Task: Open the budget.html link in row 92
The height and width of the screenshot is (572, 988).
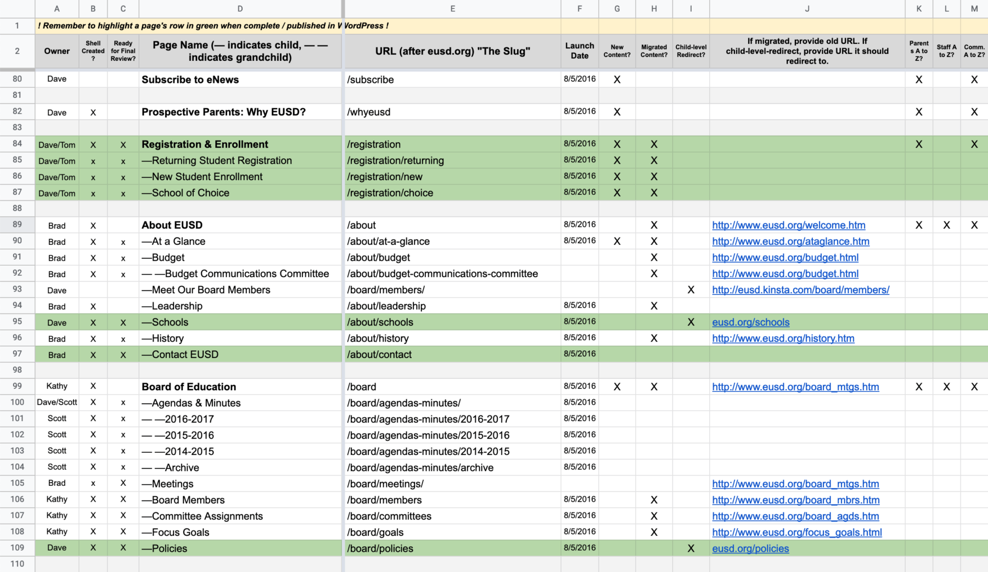Action: [x=785, y=274]
